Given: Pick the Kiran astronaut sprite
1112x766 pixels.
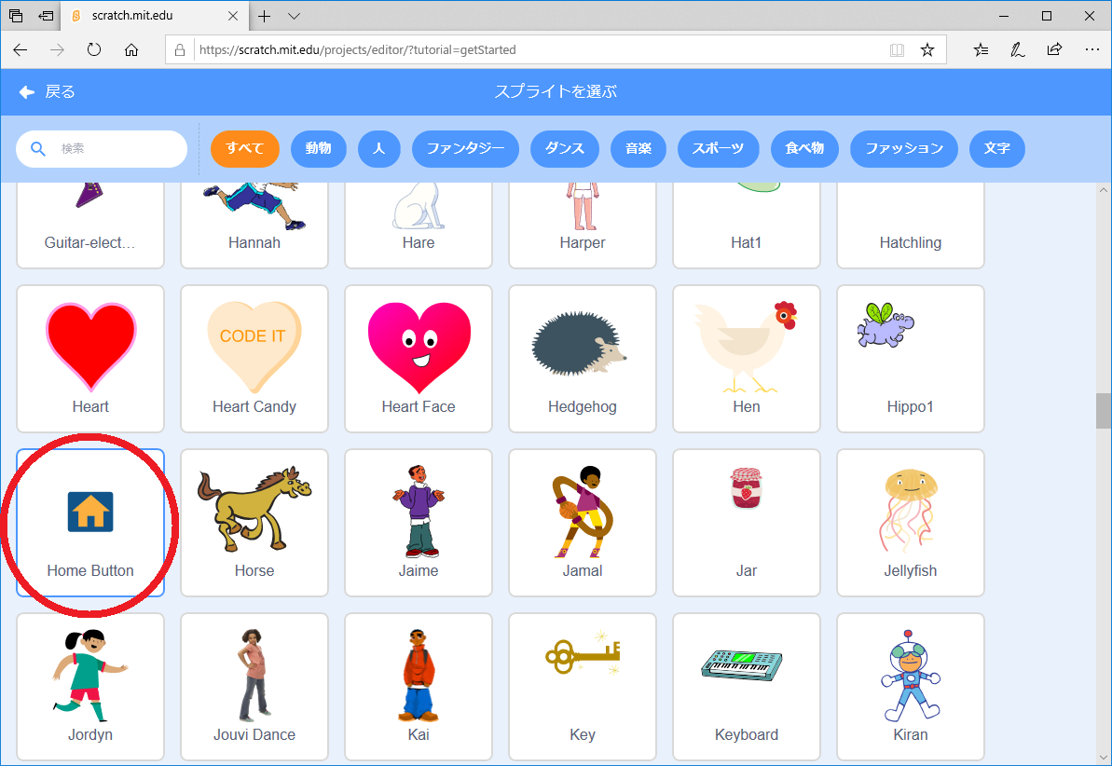Looking at the screenshot, I should click(x=911, y=687).
